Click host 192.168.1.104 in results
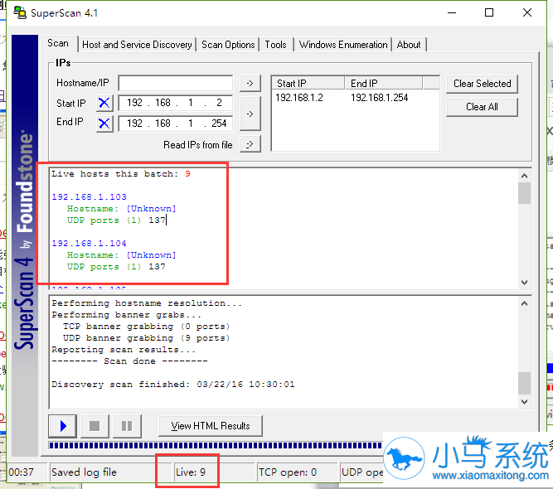Viewport: 553px width, 489px height. coord(90,244)
